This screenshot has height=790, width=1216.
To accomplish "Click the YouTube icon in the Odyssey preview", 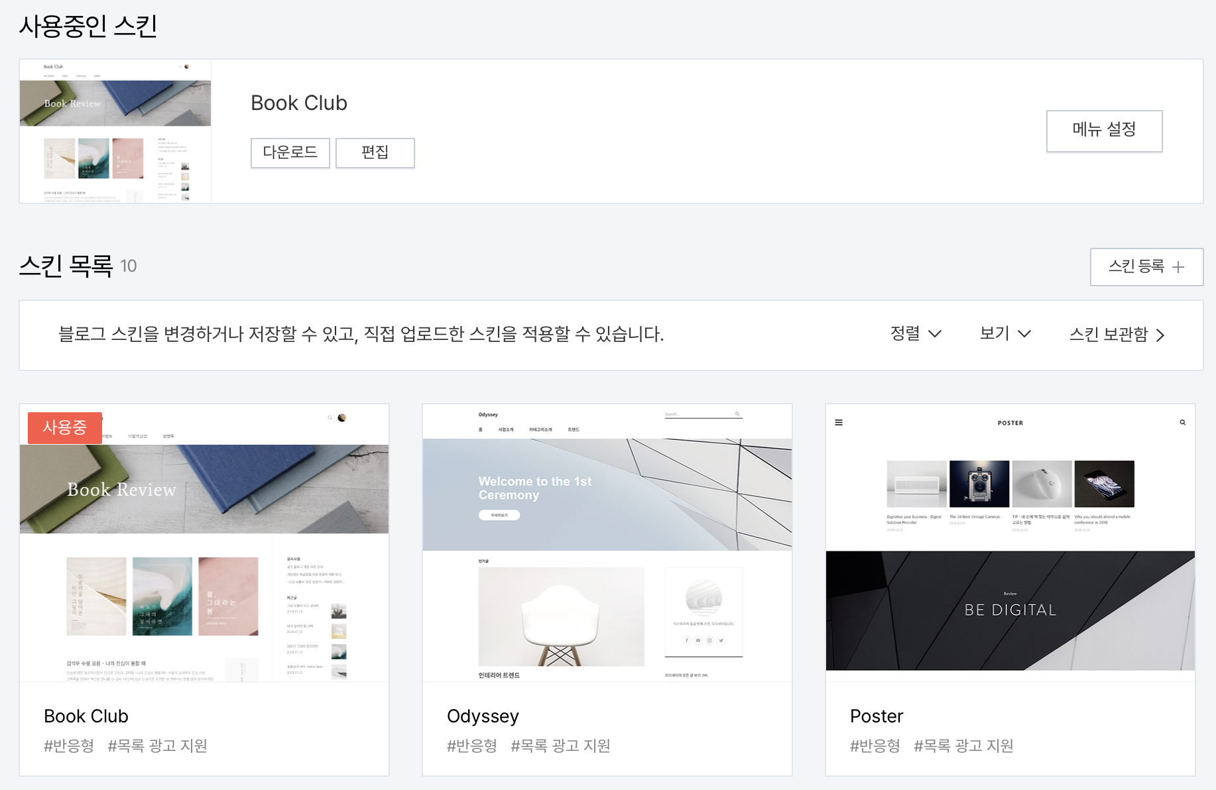I will point(698,640).
